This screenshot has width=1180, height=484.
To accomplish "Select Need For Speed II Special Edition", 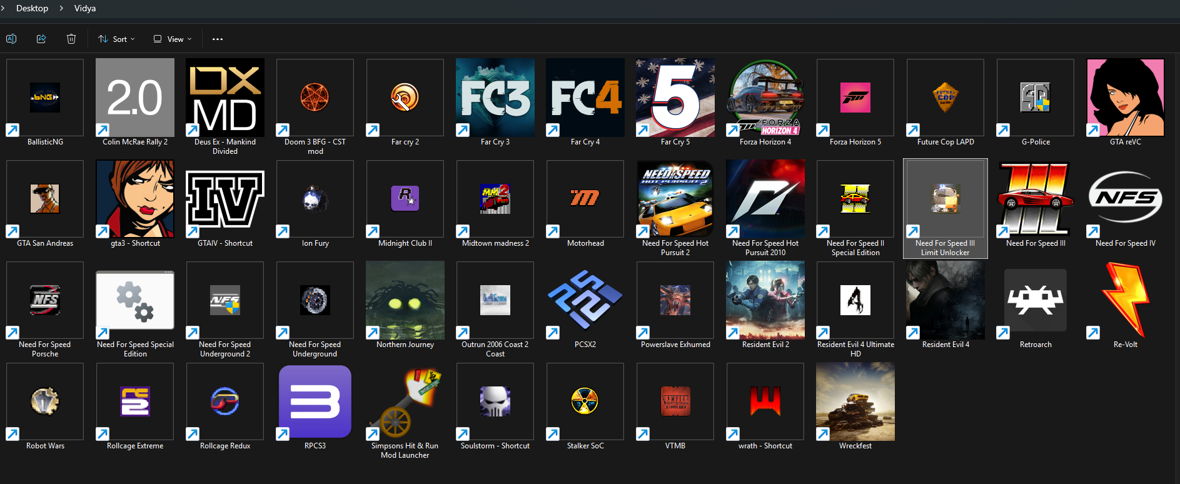I will tap(855, 199).
